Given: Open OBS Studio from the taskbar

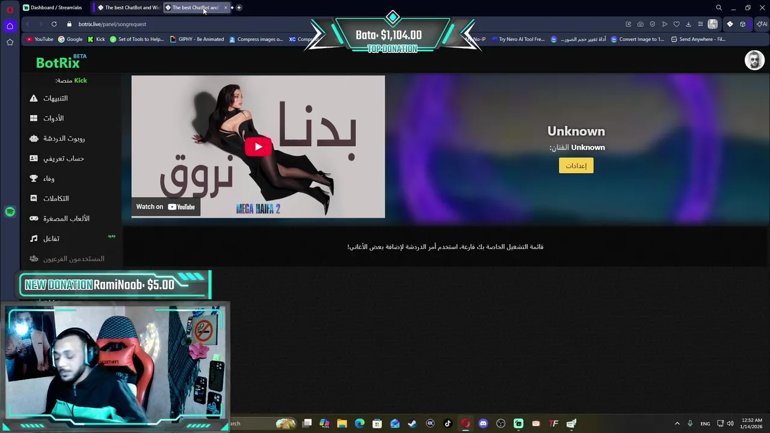Looking at the screenshot, I should 500,423.
